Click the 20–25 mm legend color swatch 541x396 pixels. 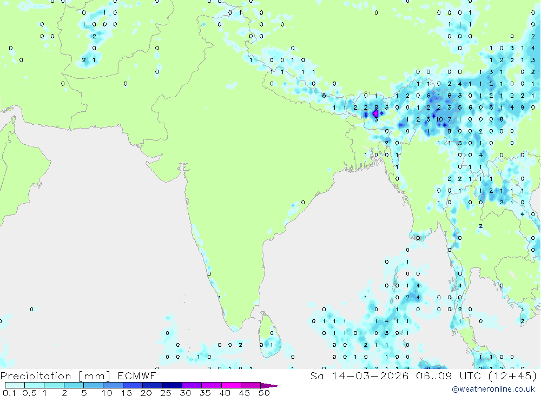pyautogui.click(x=152, y=385)
